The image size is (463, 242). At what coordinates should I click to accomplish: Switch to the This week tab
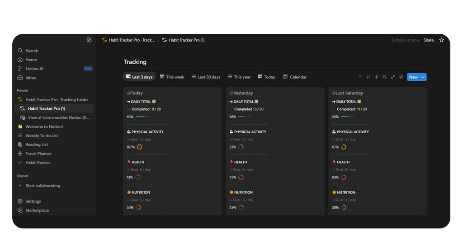coord(172,77)
